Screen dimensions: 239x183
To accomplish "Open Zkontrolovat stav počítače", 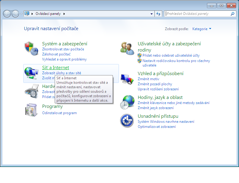I will pos(63,49).
